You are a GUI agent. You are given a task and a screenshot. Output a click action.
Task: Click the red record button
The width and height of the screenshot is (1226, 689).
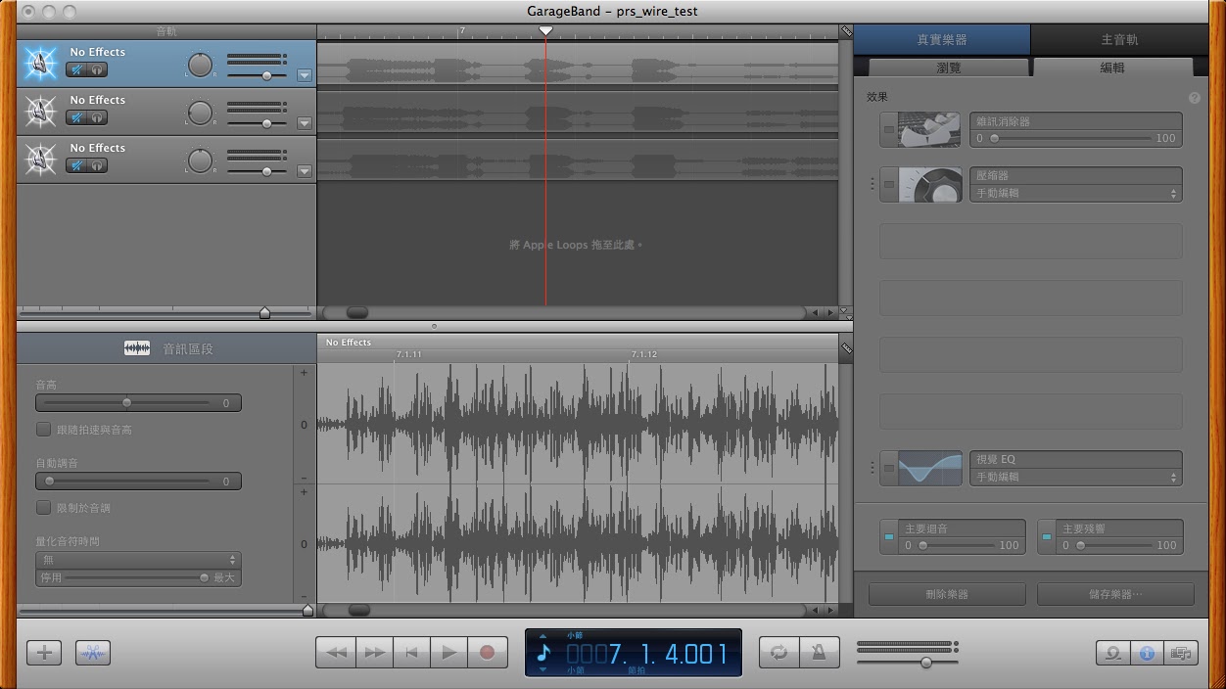(488, 653)
